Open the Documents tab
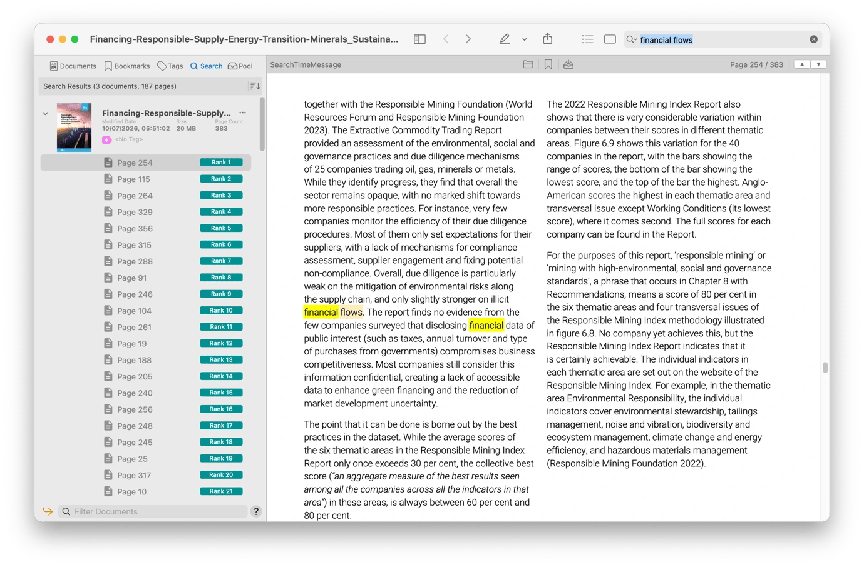 pos(73,66)
